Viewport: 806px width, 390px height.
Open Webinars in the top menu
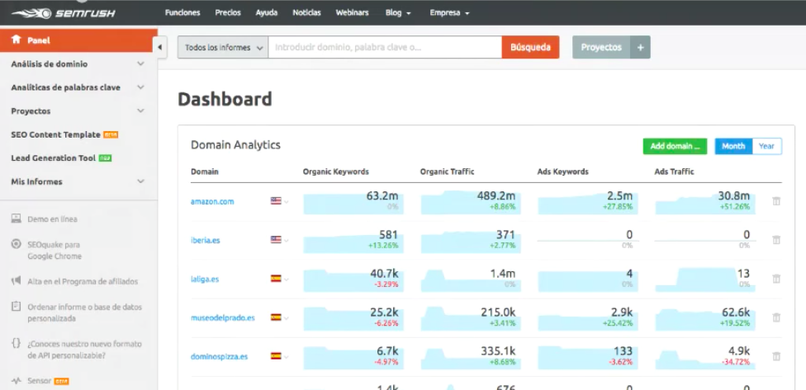coord(352,13)
